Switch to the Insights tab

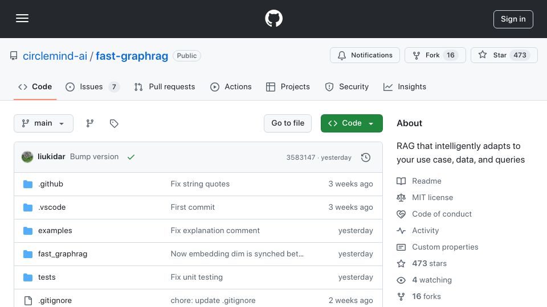coord(405,86)
